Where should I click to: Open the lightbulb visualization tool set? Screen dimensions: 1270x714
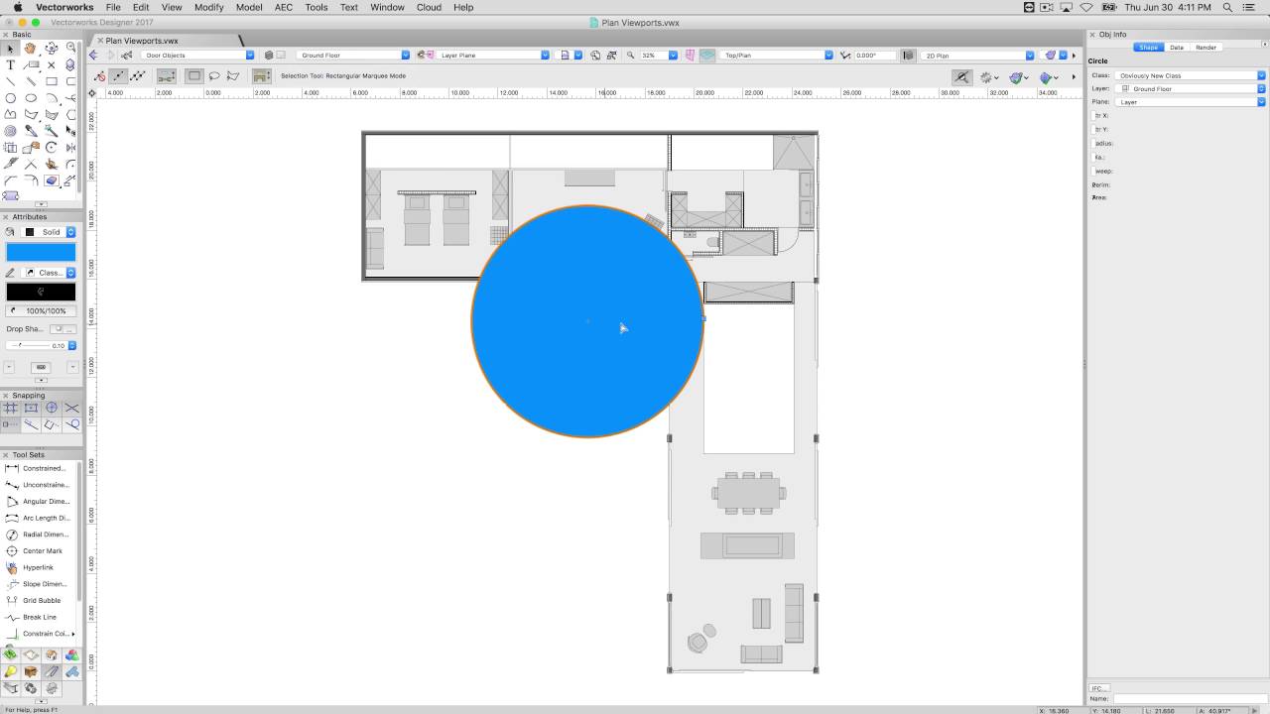click(x=10, y=671)
